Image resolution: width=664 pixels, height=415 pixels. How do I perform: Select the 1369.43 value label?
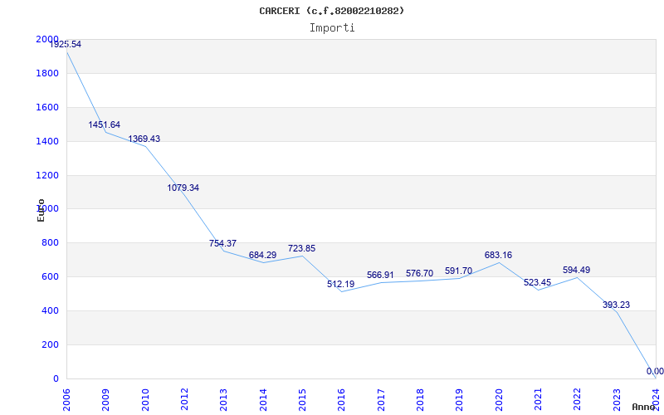click(144, 139)
